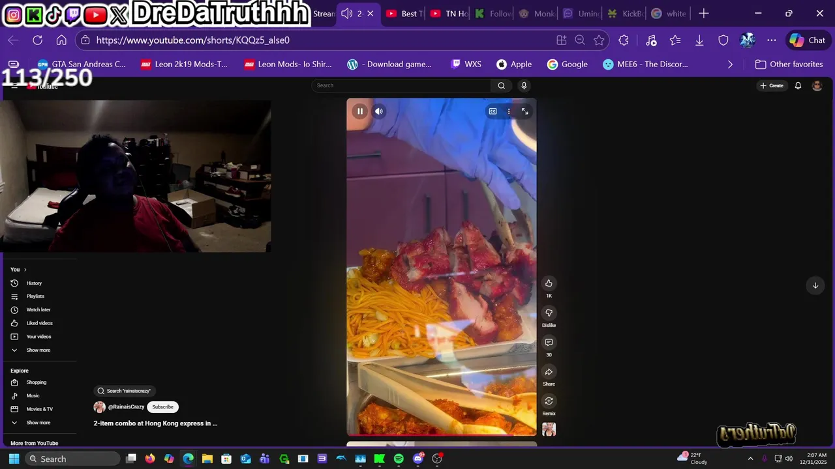Open Leon 2k19 Mods bookmark
This screenshot has height=469, width=835.
[185, 64]
